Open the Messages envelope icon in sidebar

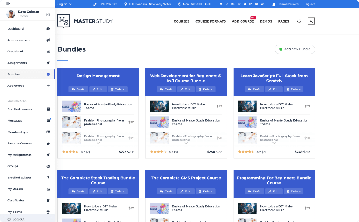(x=48, y=120)
